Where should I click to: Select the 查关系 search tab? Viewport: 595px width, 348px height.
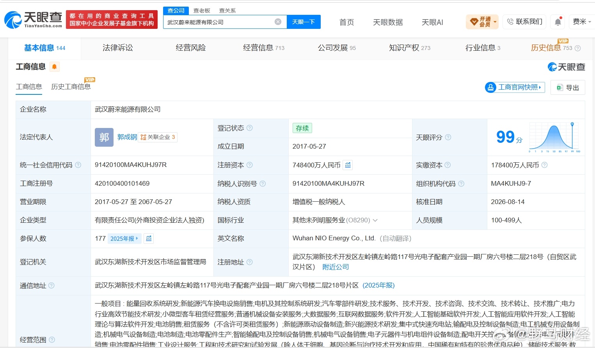click(x=227, y=11)
